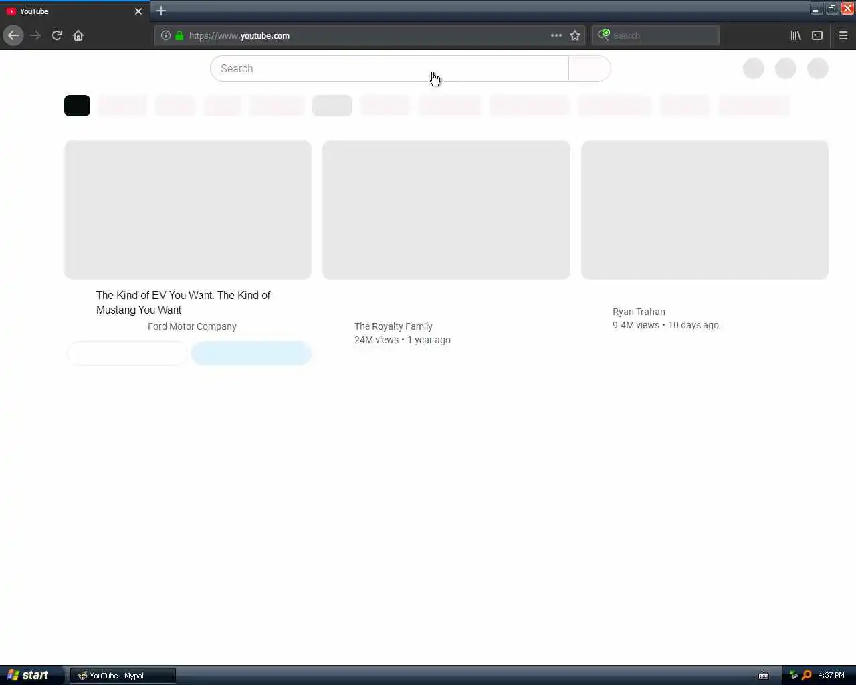The height and width of the screenshot is (685, 856).
Task: Toggle the sidebar view icon
Action: click(817, 35)
